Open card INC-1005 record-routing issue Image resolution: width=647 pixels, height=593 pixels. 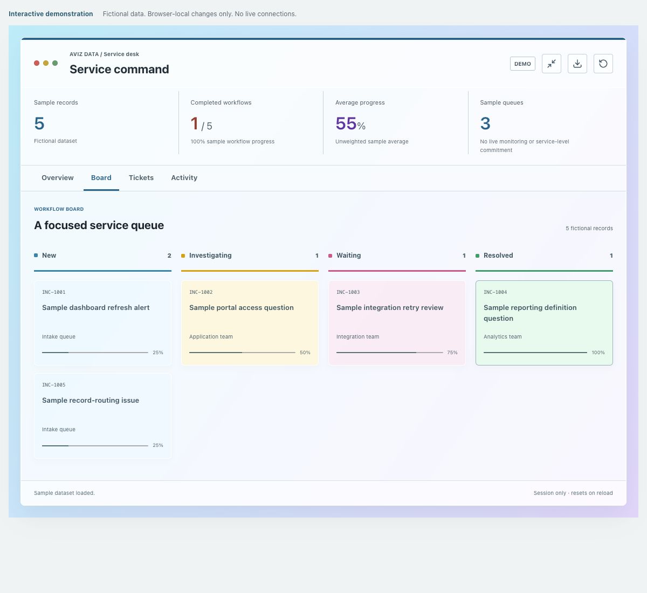pos(102,416)
